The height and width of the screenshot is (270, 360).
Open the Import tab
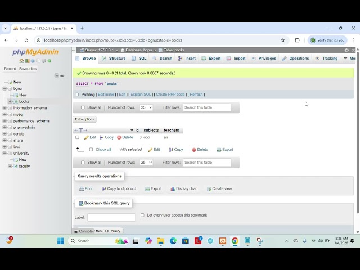pos(236,58)
